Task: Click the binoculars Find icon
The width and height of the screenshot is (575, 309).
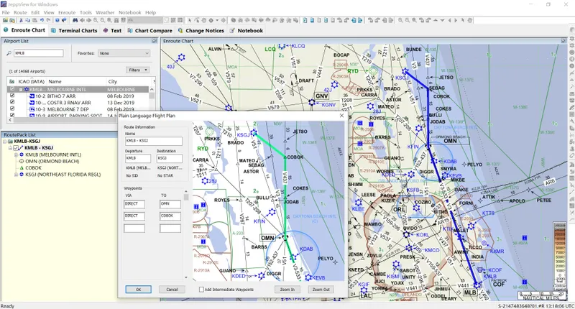Action: coord(75,20)
